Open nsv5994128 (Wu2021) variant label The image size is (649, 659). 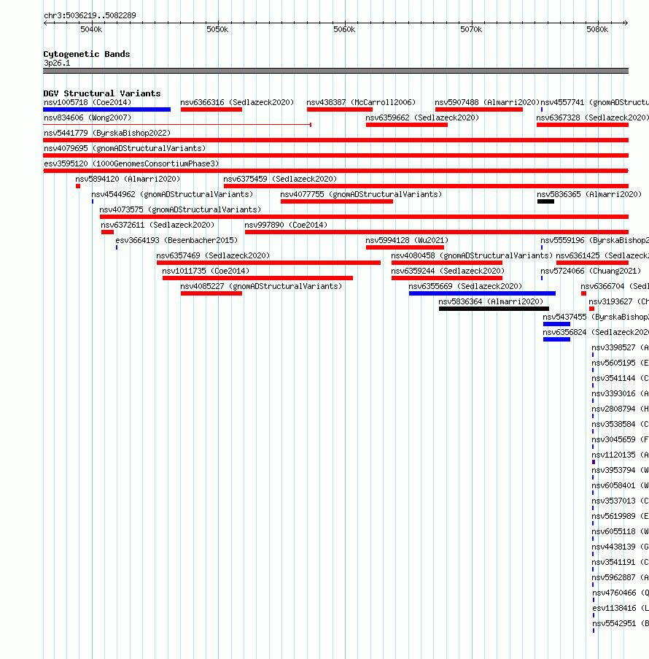tap(407, 240)
